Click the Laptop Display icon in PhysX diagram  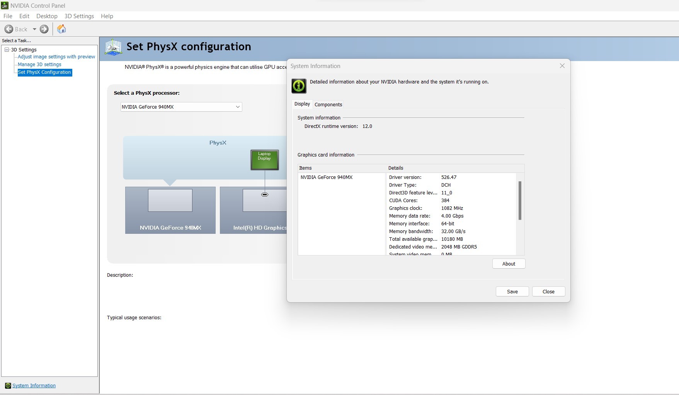265,160
